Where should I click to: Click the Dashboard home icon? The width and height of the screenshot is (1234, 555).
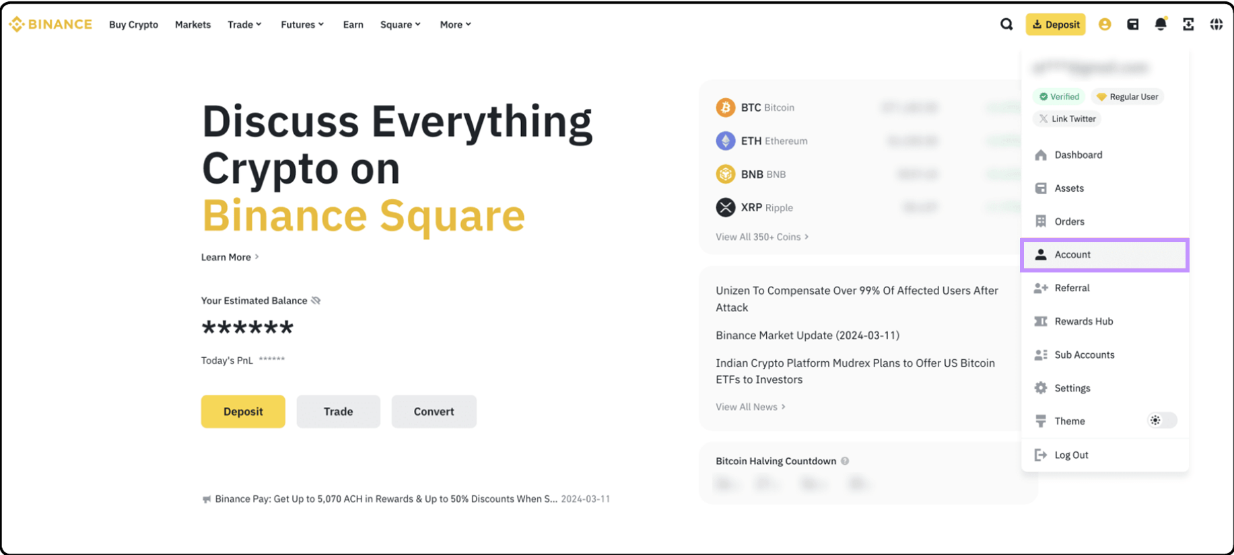tap(1041, 155)
